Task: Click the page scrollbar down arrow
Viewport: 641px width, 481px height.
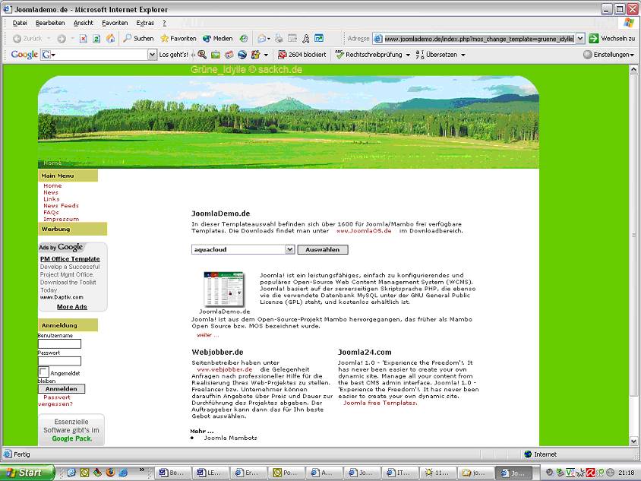Action: (633, 441)
